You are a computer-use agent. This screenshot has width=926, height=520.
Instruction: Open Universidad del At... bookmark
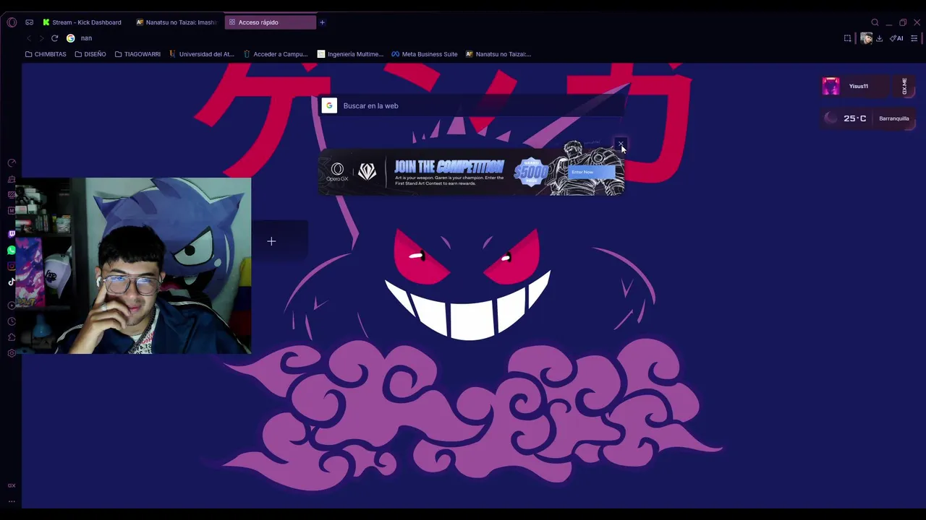point(202,54)
